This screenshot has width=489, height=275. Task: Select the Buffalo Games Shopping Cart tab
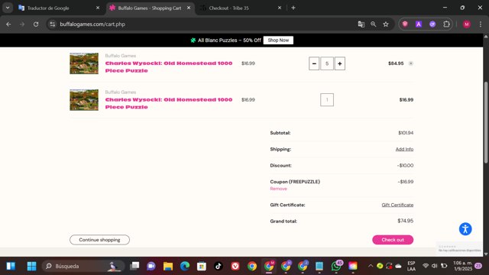point(150,8)
